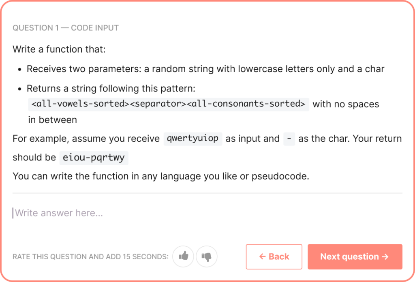The width and height of the screenshot is (415, 282).
Task: Click the 'Returns a string following this pattern' line
Action: [x=111, y=88]
